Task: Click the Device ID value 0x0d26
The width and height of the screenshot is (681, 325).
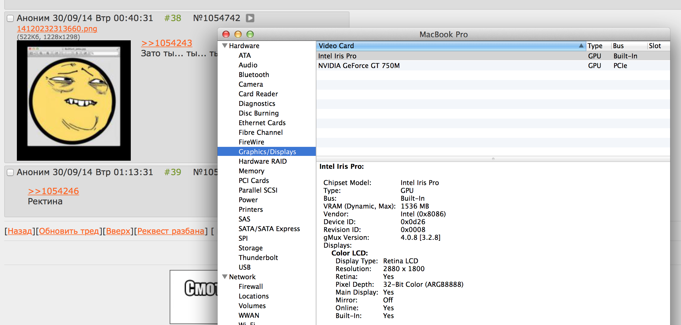Action: click(413, 222)
